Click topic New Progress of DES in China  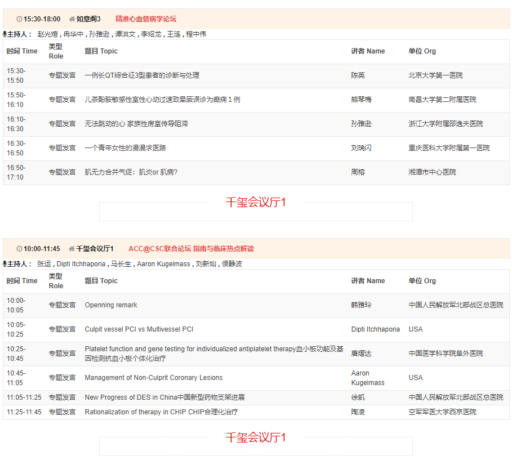[x=164, y=397]
